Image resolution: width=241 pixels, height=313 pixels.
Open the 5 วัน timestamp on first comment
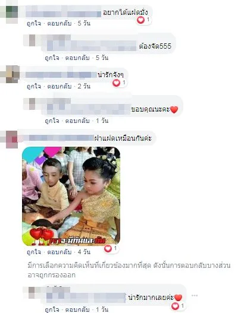(x=84, y=23)
